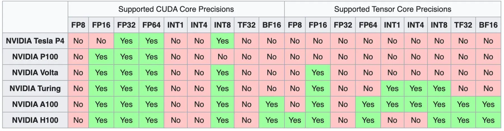
Task: Click the CUDA FP8 column header
Action: pyautogui.click(x=78, y=25)
